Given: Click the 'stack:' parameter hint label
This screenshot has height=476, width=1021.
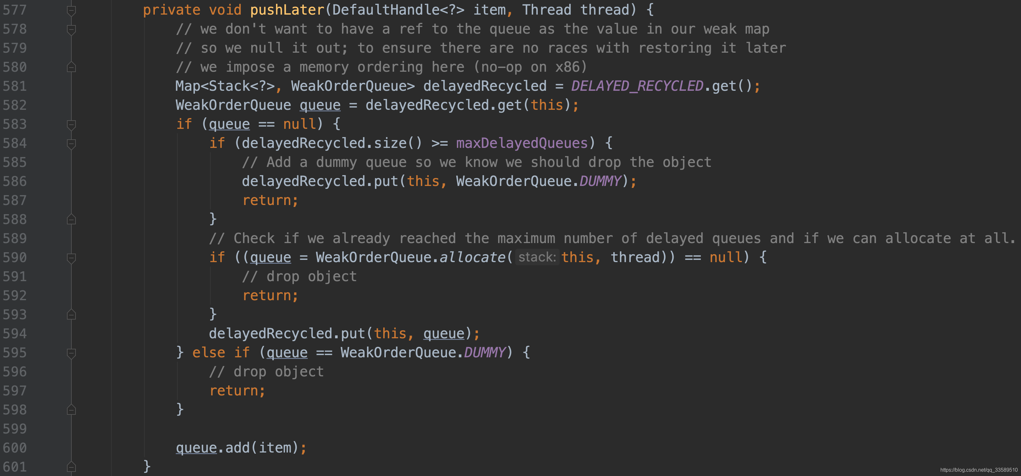Looking at the screenshot, I should (x=537, y=257).
